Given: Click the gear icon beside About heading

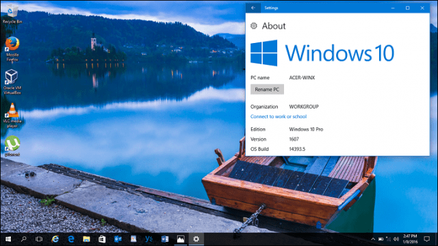Looking at the screenshot, I should [x=254, y=26].
